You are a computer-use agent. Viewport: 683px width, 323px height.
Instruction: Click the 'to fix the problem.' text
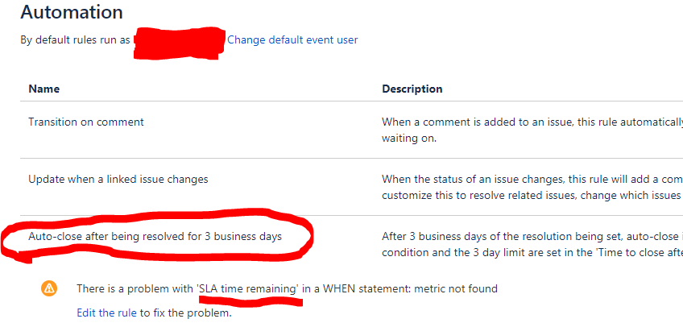point(185,313)
